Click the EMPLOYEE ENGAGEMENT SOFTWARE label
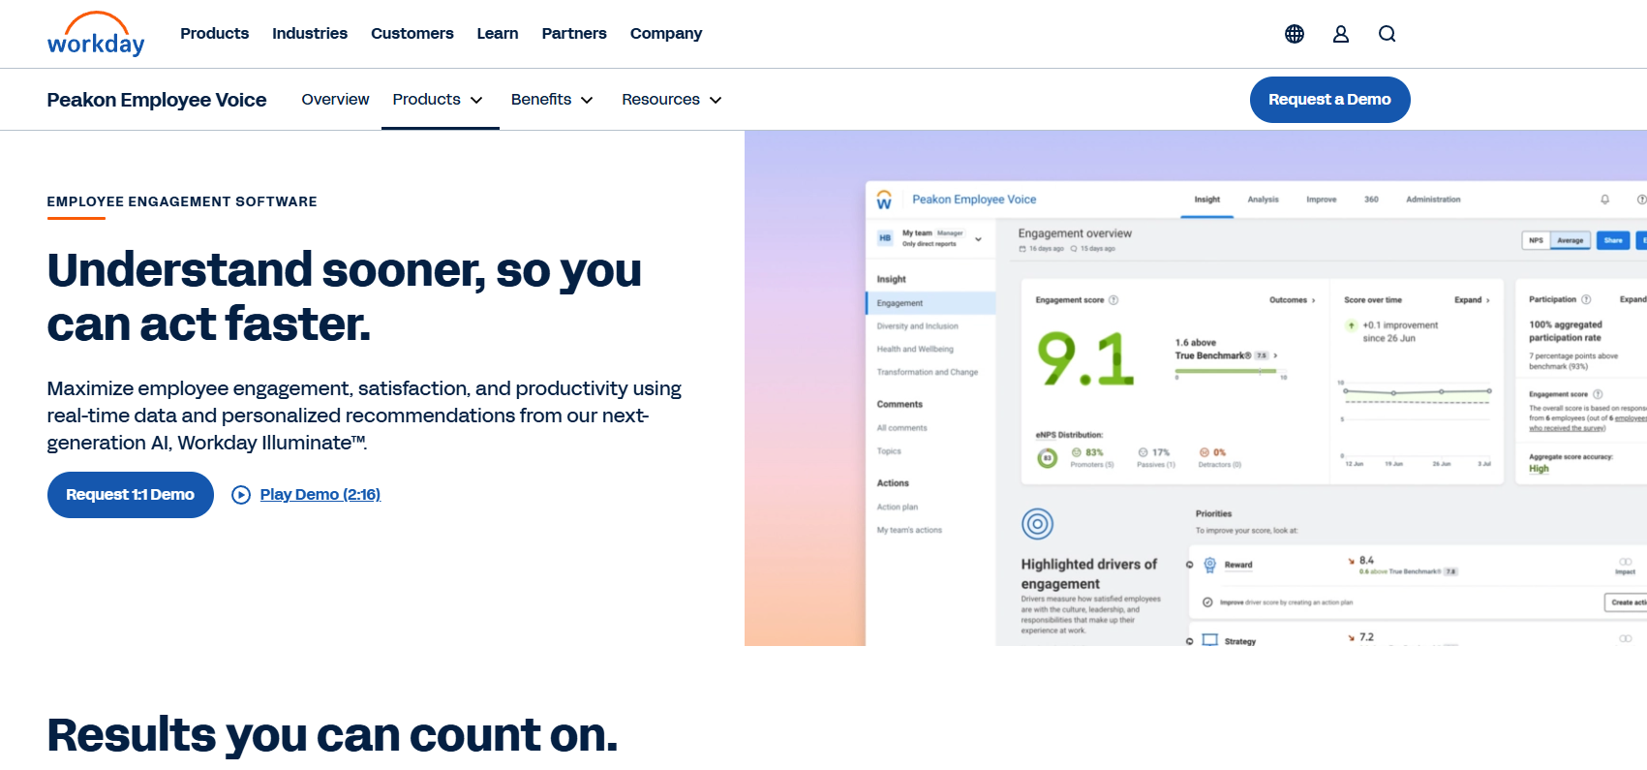 tap(182, 201)
